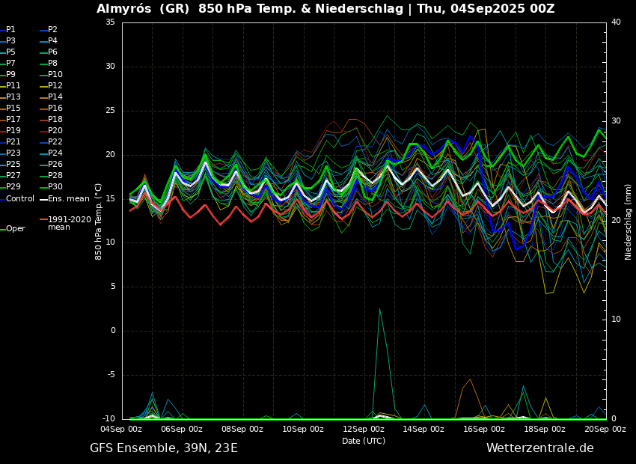
Task: Click the white Ens. mean line swatch
Action: coord(43,199)
